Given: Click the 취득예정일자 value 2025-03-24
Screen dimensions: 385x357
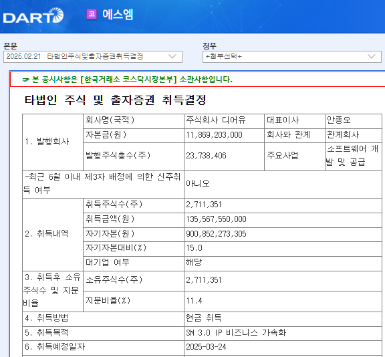Looking at the screenshot, I should (283, 348).
